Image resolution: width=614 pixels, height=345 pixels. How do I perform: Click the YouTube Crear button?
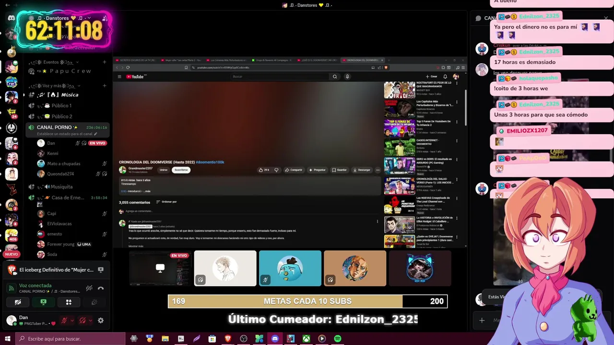pyautogui.click(x=432, y=77)
